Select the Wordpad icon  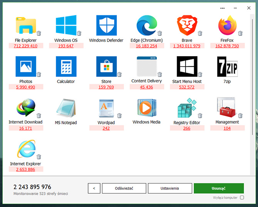[106, 108]
